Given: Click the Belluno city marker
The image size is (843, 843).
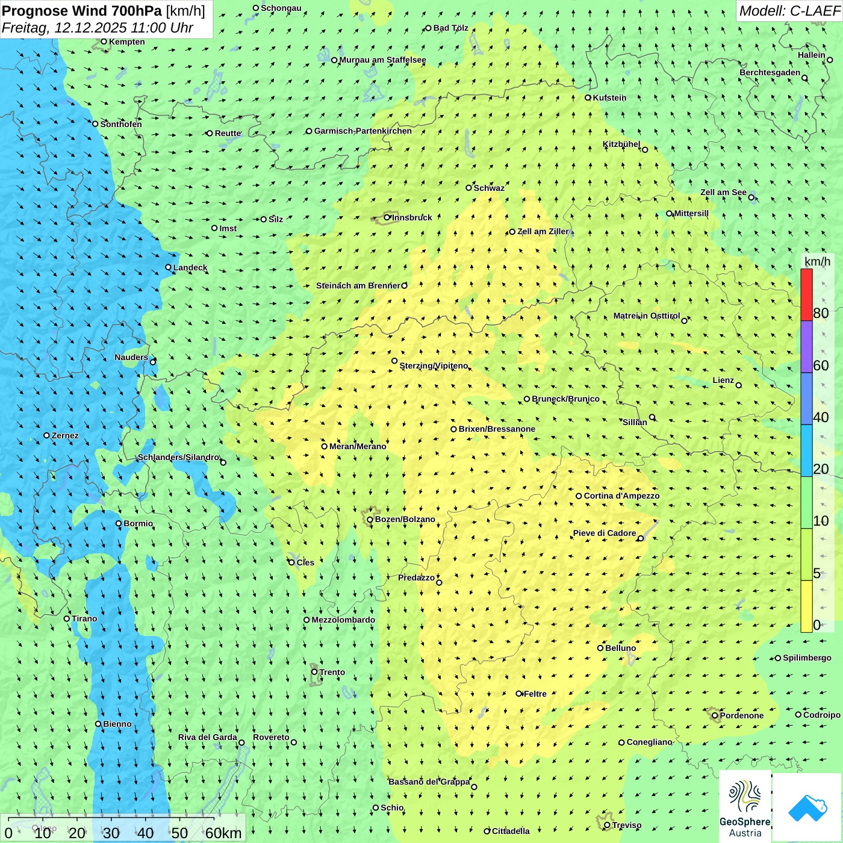Looking at the screenshot, I should pyautogui.click(x=600, y=648).
